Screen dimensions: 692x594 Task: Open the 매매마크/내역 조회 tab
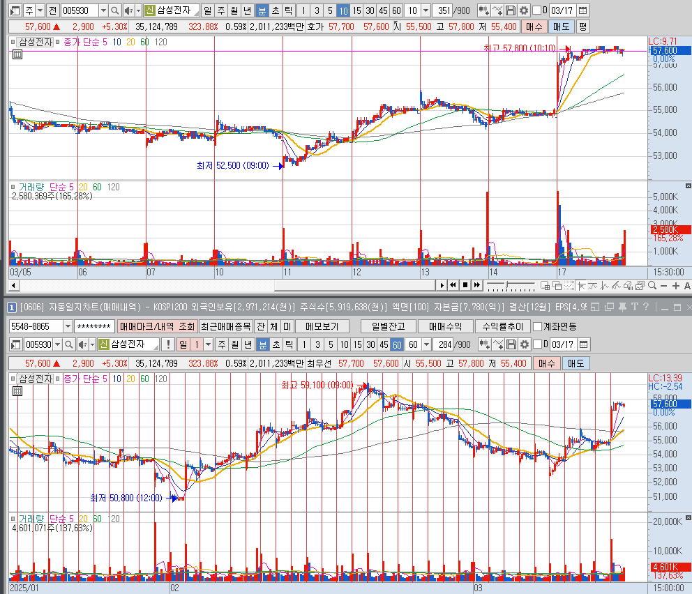(x=157, y=326)
